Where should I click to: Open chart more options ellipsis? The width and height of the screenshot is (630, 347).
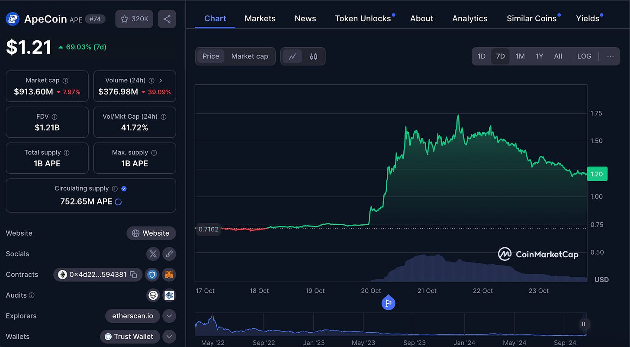pyautogui.click(x=611, y=56)
